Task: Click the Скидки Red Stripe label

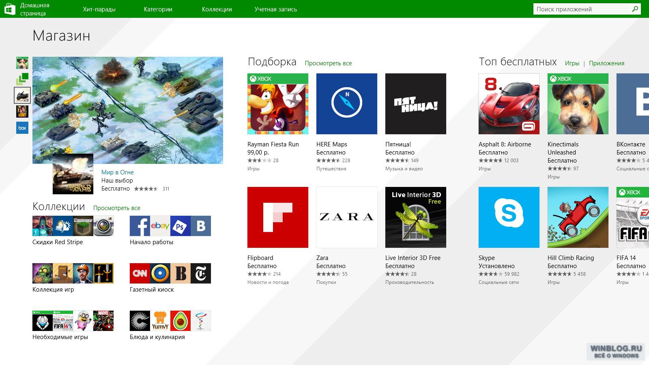Action: pos(58,242)
